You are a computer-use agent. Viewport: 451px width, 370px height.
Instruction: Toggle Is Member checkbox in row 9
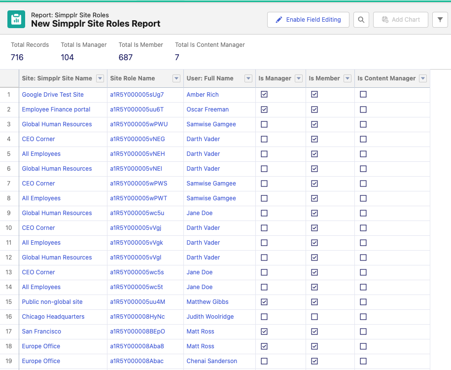[314, 213]
